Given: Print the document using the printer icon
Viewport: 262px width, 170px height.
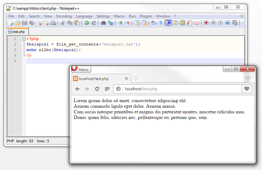Looking at the screenshot, I should pos(53,23).
